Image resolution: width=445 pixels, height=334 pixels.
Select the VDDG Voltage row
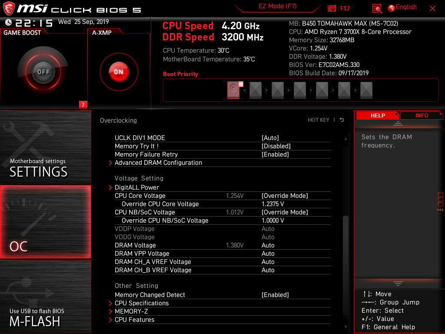point(222,237)
